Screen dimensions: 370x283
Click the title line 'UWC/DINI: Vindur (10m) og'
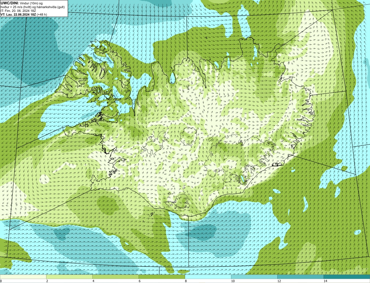tap(22, 3)
